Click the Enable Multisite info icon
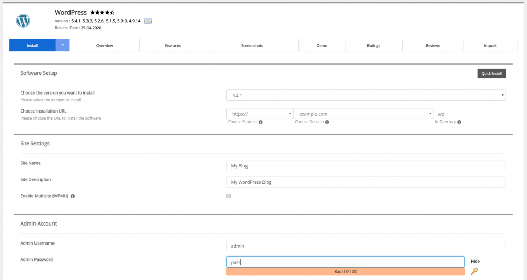Screen dimensions: 527x280 (73, 196)
